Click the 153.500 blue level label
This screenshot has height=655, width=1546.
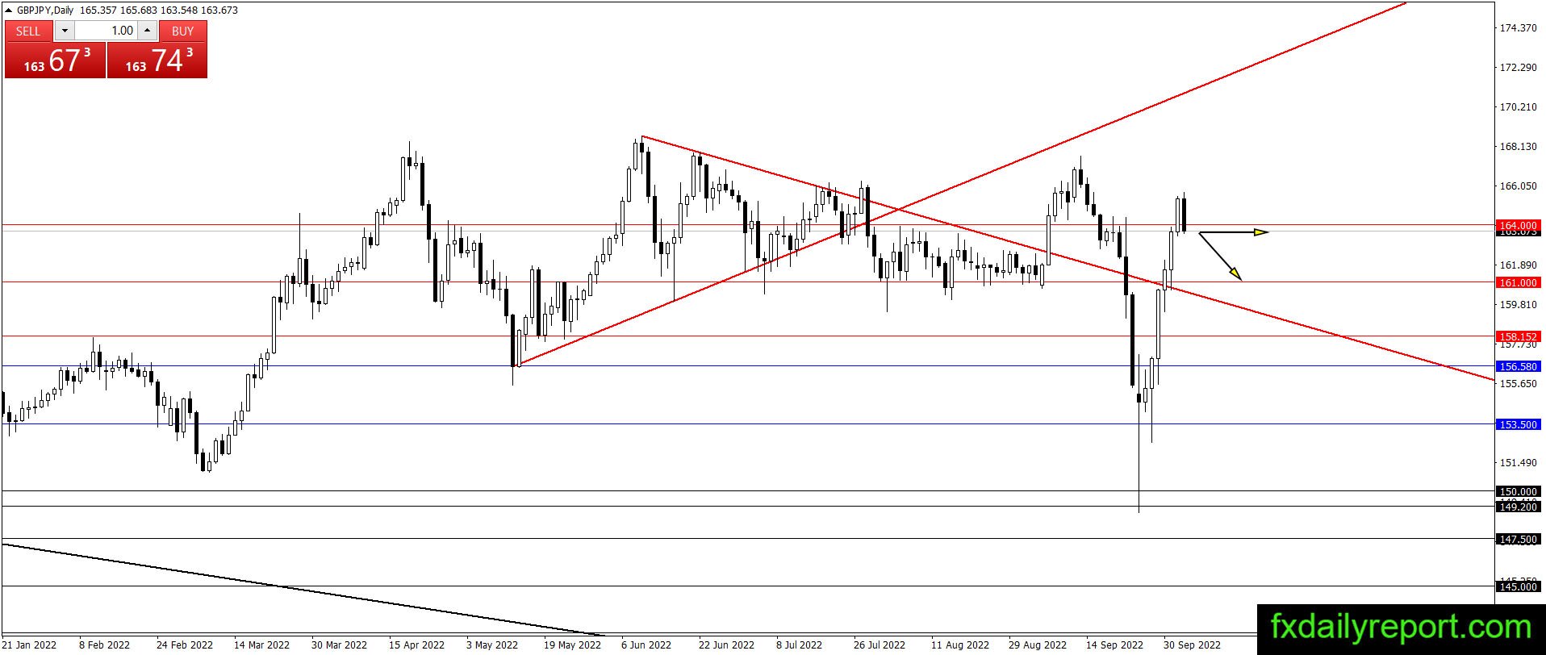pos(1518,424)
